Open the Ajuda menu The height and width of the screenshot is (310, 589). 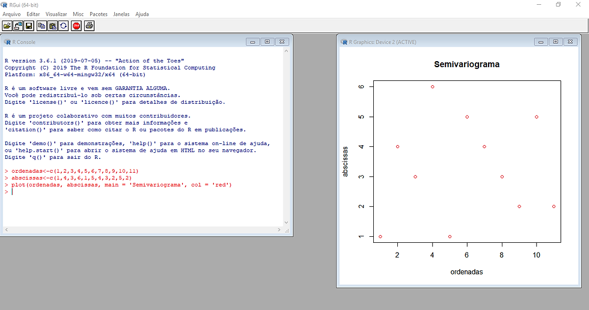(142, 14)
